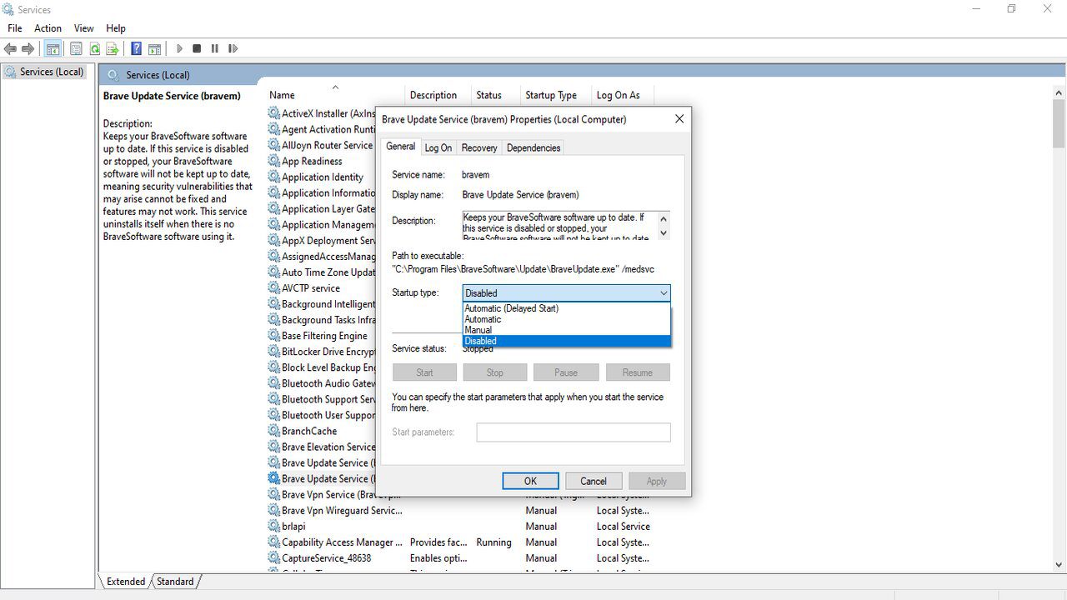Click the gear icon beside App Readiness
Image resolution: width=1067 pixels, height=600 pixels.
273,162
